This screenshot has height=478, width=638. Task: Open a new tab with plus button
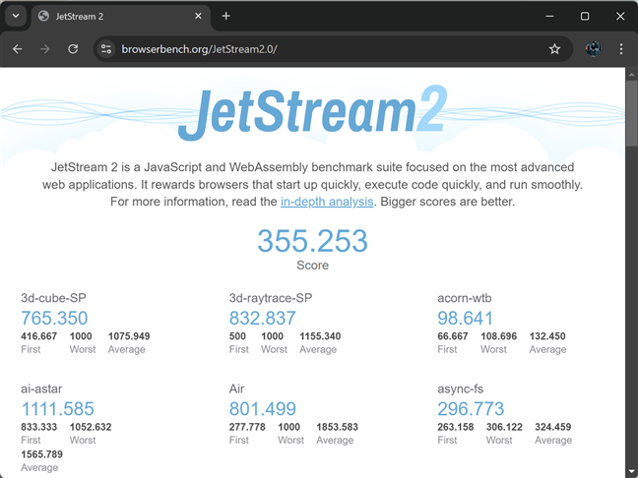pos(226,16)
